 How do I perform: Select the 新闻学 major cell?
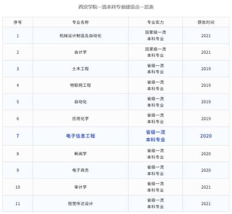[81, 154]
